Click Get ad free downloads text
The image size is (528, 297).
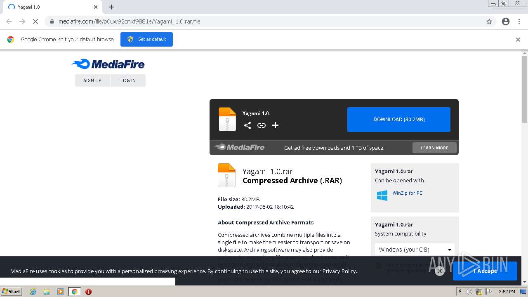point(334,148)
